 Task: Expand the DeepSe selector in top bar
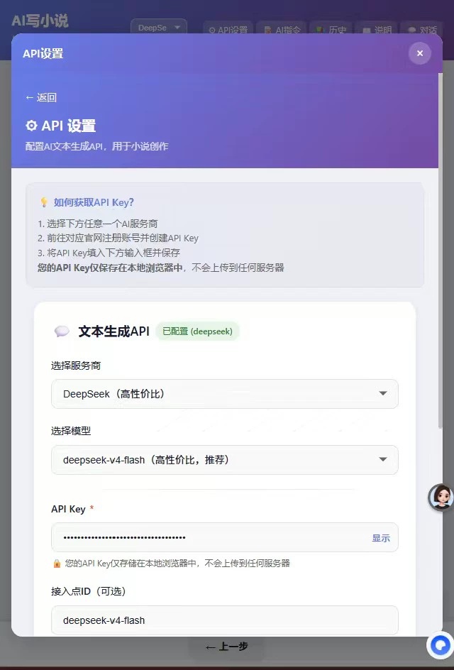159,28
